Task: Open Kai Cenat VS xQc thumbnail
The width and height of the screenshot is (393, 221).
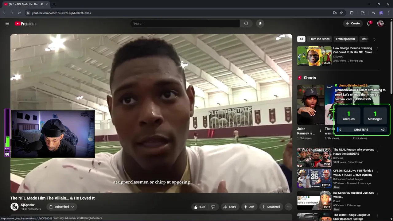Action: click(314, 201)
